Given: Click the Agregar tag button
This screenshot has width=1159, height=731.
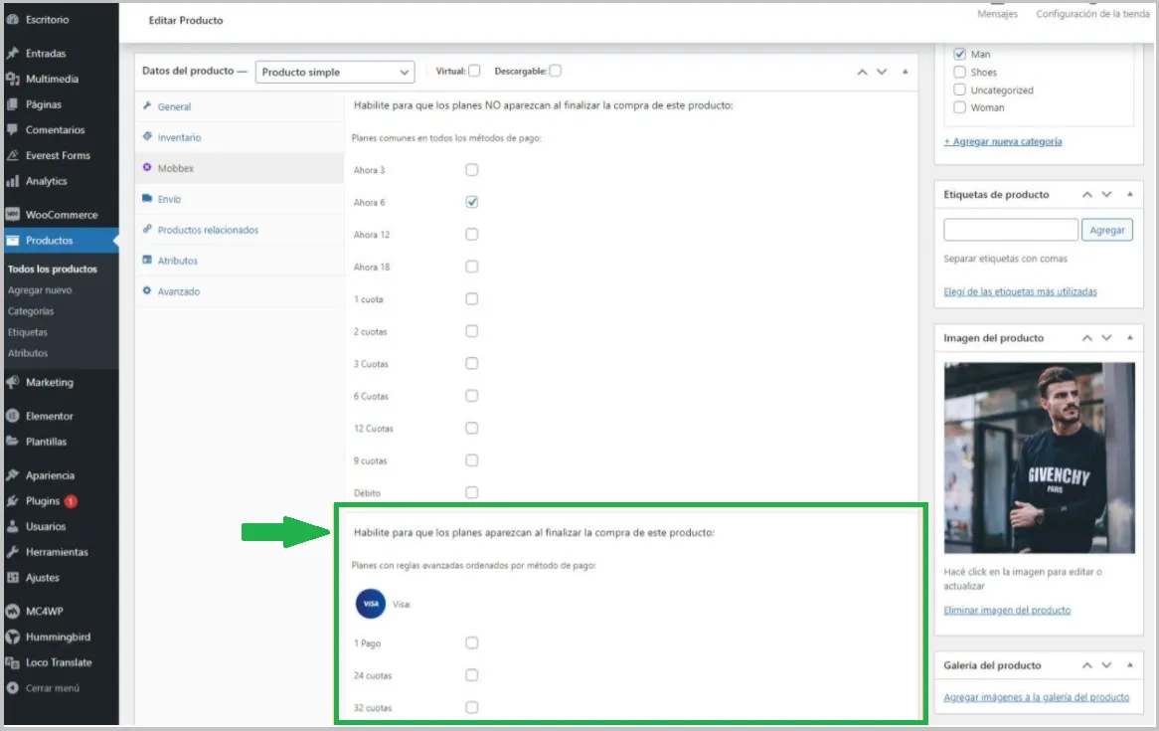Looking at the screenshot, I should (1106, 230).
